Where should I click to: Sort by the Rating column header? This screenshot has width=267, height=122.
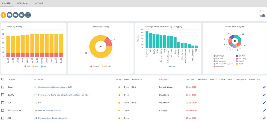[x=118, y=79]
